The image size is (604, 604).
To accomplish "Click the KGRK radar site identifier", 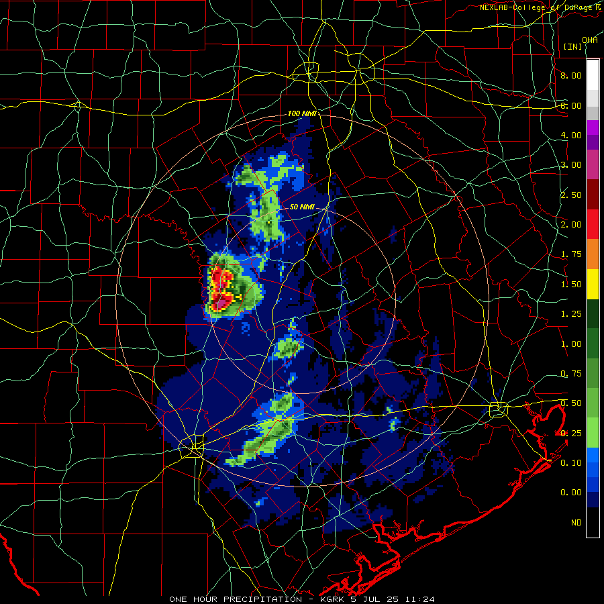I will coord(332,599).
